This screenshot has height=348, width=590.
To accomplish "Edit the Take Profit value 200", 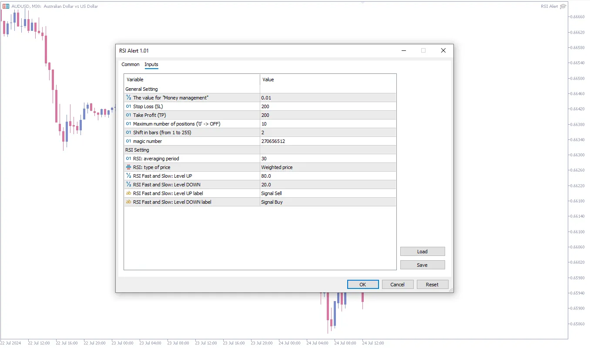I will [x=328, y=115].
